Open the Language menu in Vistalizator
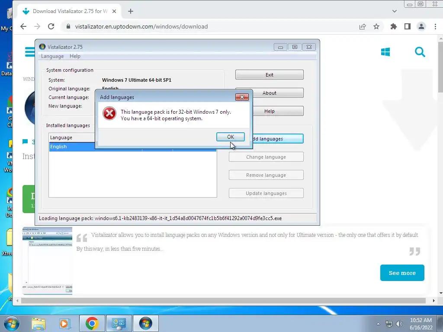 [x=52, y=56]
